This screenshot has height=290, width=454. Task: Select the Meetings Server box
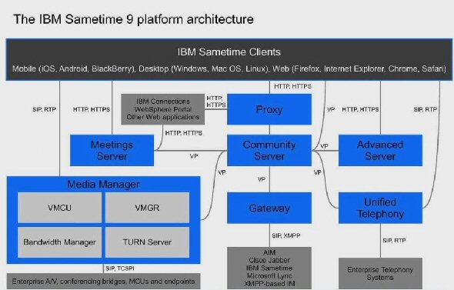point(112,150)
